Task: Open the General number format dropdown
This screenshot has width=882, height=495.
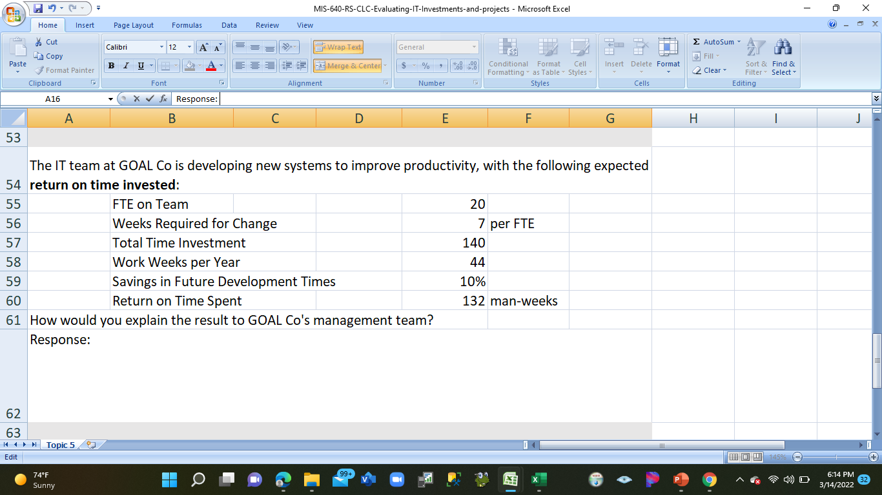Action: point(474,47)
